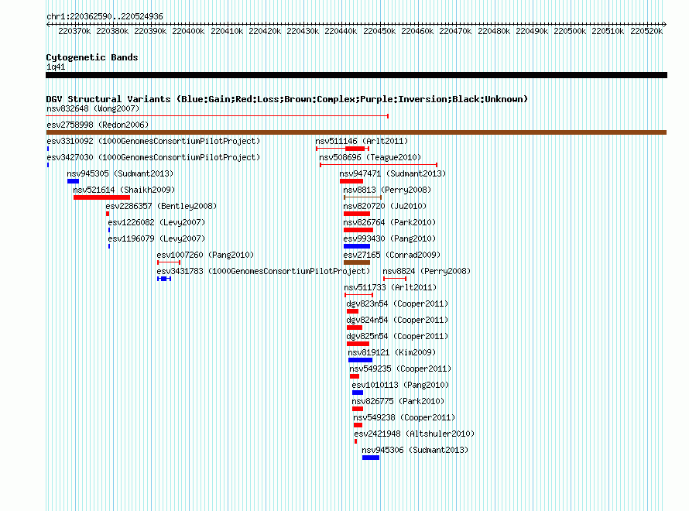This screenshot has width=689, height=511.
Task: Click esv993430 (Pang2010) label
Action: pos(389,238)
